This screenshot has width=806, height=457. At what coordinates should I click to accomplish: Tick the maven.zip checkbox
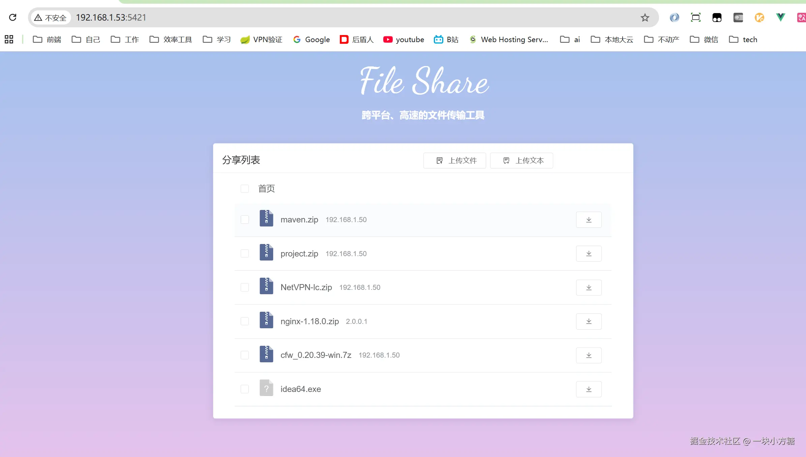[x=245, y=220]
